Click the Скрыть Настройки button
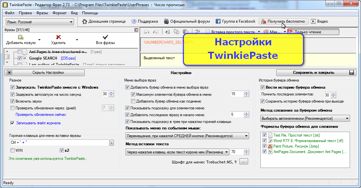Viewport: 361px width, 188px height. 45,72
